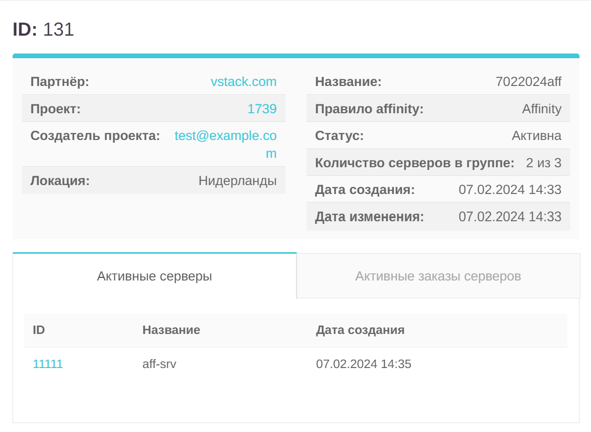Open the vstack.com partner link

coord(243,82)
